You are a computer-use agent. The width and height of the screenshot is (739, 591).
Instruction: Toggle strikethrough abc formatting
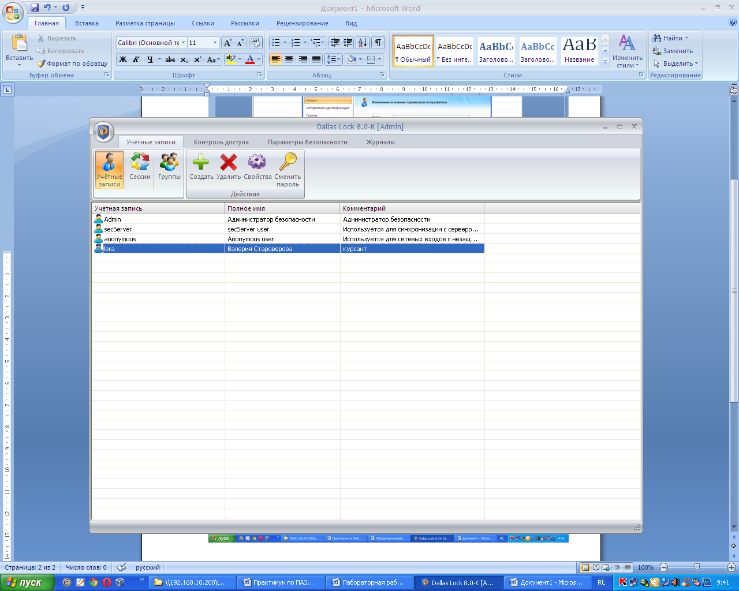[x=170, y=59]
